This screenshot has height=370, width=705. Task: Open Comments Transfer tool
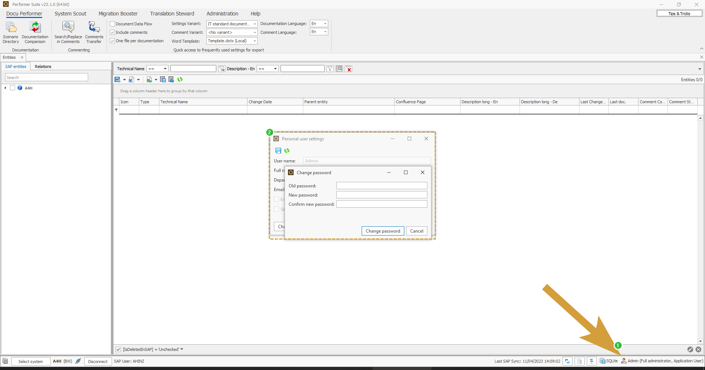click(94, 32)
